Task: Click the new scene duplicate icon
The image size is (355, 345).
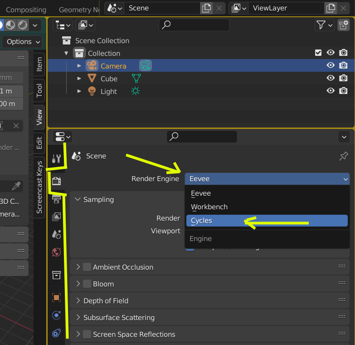Action: (206, 8)
